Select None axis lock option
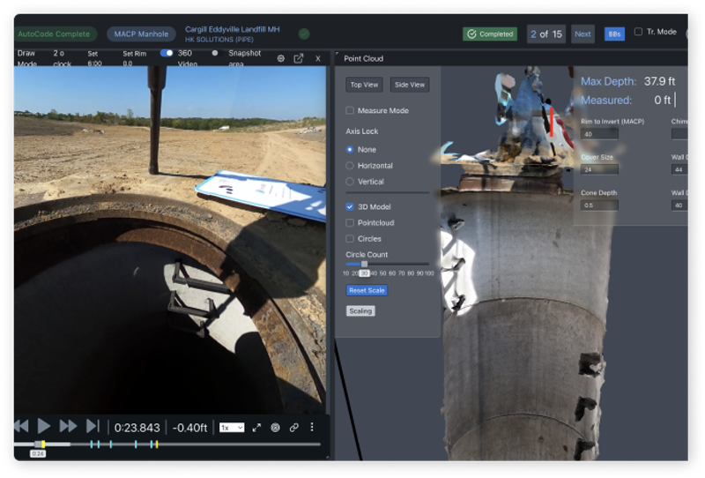The height and width of the screenshot is (478, 705). (349, 149)
